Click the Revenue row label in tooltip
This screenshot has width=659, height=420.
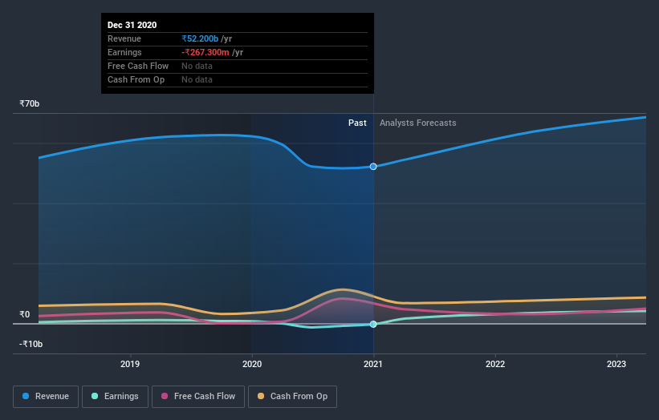tap(124, 38)
